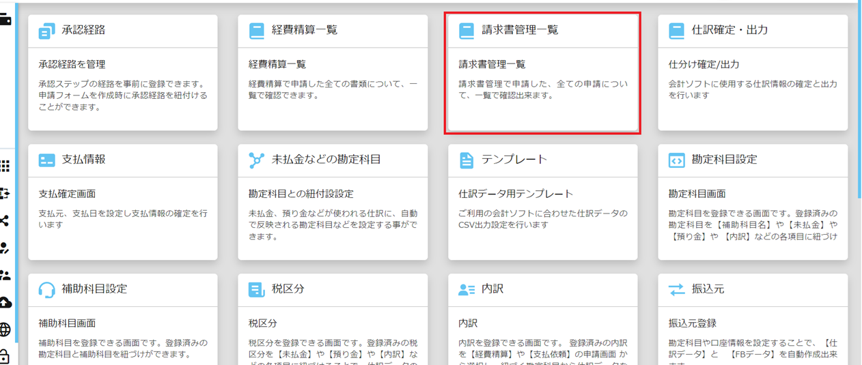Go to the 税区分 card

333,321
